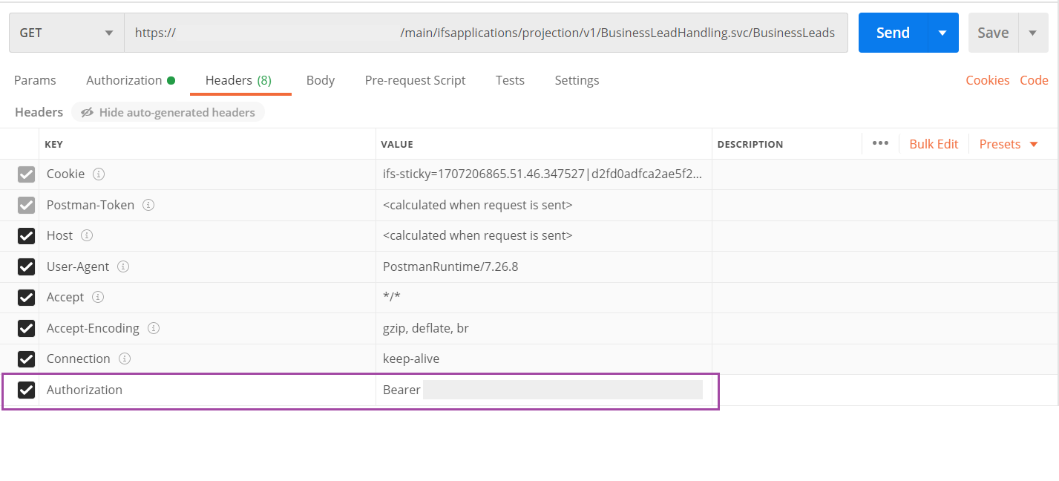Click info icon next to Accept header
This screenshot has width=1059, height=481.
click(x=98, y=297)
